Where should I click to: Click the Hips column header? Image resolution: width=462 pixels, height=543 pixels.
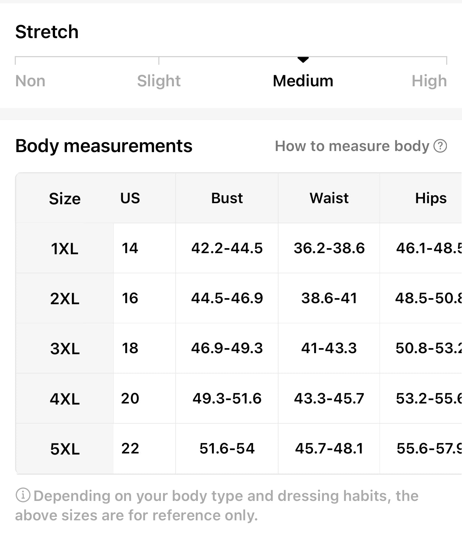click(431, 198)
